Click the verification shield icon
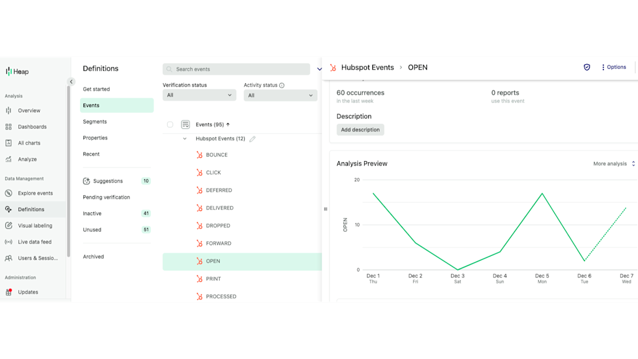 587,67
